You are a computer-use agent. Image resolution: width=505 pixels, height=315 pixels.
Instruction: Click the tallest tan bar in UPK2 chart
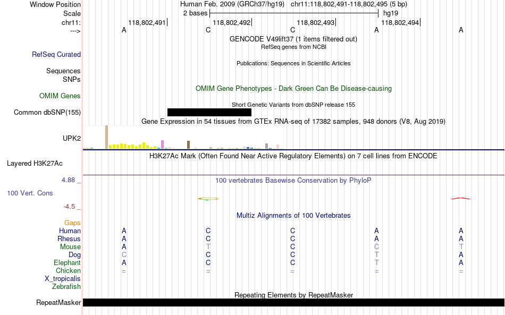point(107,137)
